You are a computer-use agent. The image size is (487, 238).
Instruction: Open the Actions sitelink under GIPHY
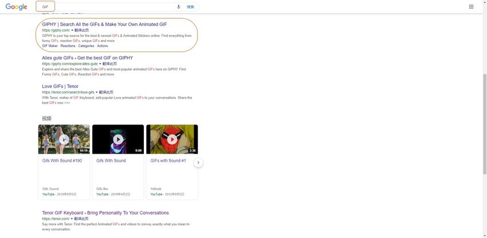pos(103,46)
